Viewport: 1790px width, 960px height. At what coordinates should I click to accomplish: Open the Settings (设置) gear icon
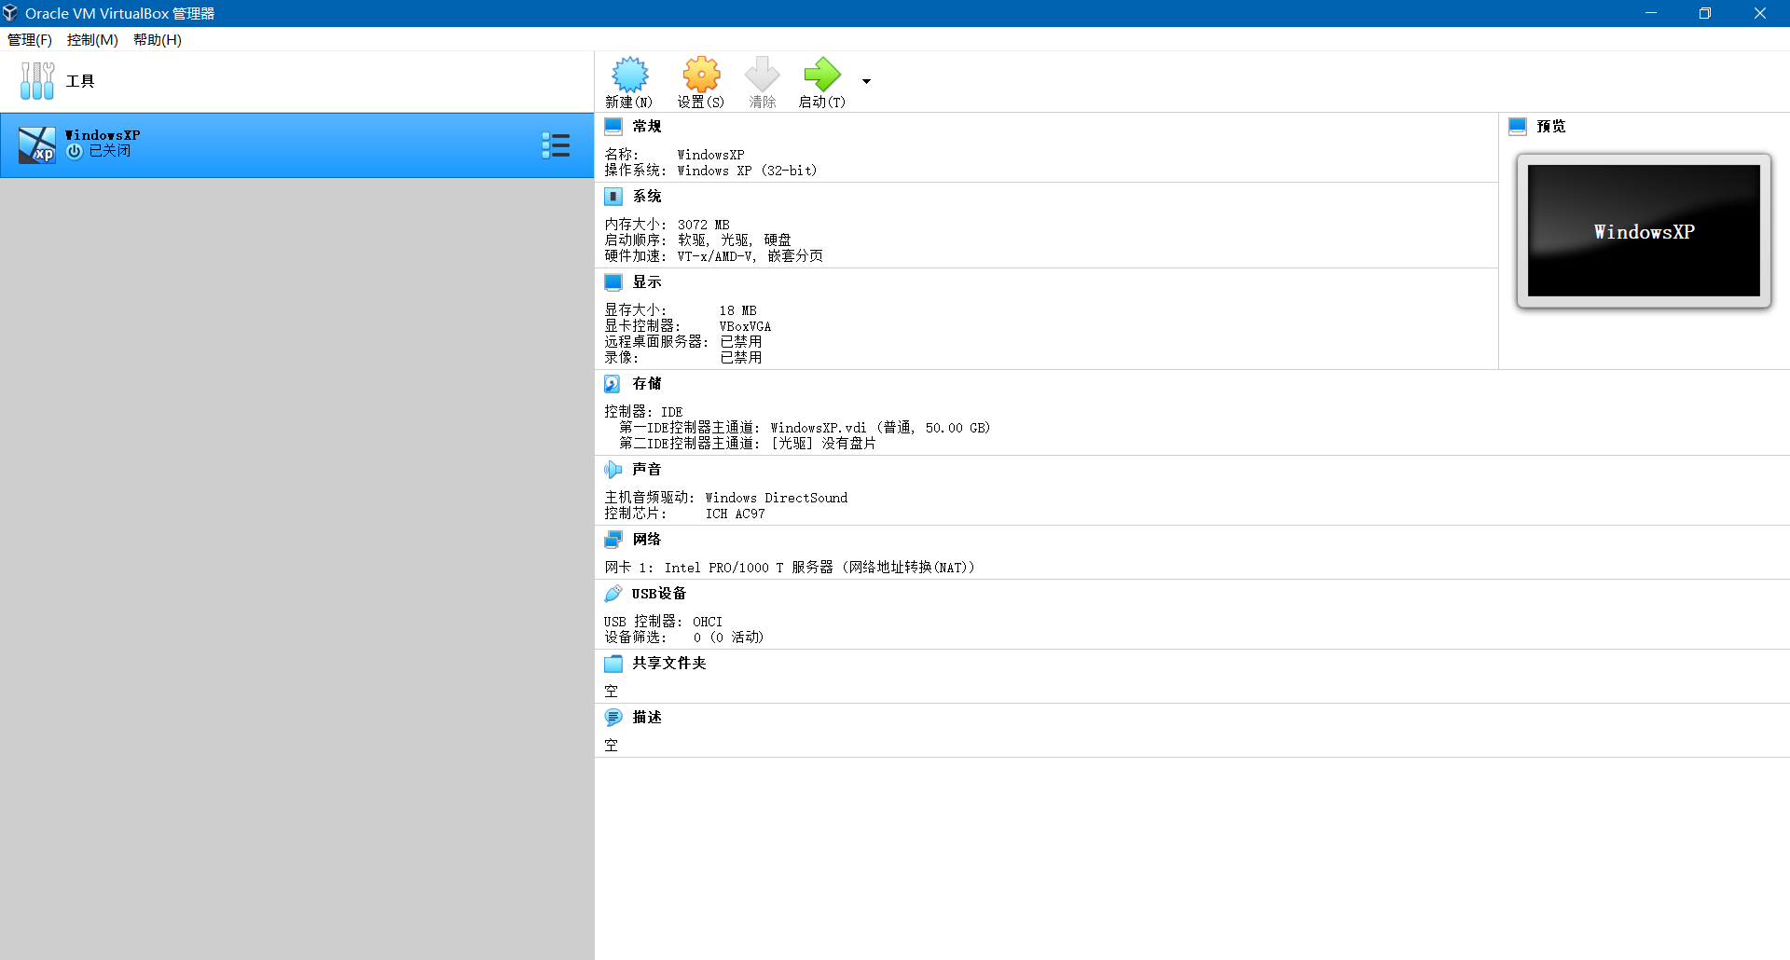pos(701,75)
